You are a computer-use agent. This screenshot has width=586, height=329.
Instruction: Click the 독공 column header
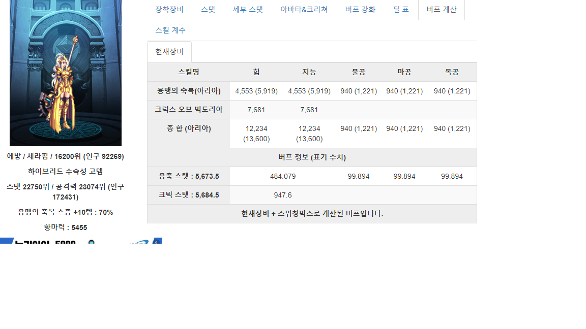(452, 72)
